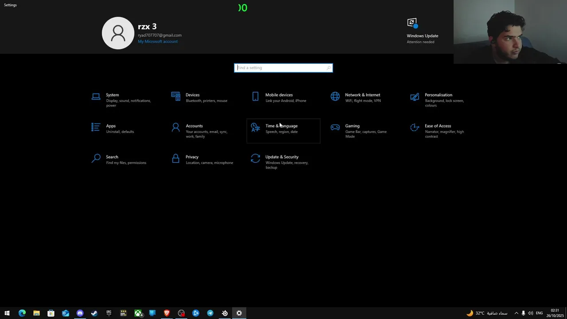Click the rzx 3 account name
Screen dimensions: 567x319
147,27
